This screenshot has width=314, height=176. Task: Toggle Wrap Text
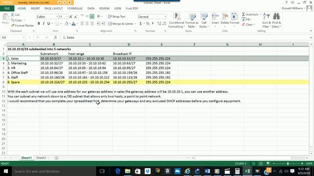pyautogui.click(x=117, y=17)
